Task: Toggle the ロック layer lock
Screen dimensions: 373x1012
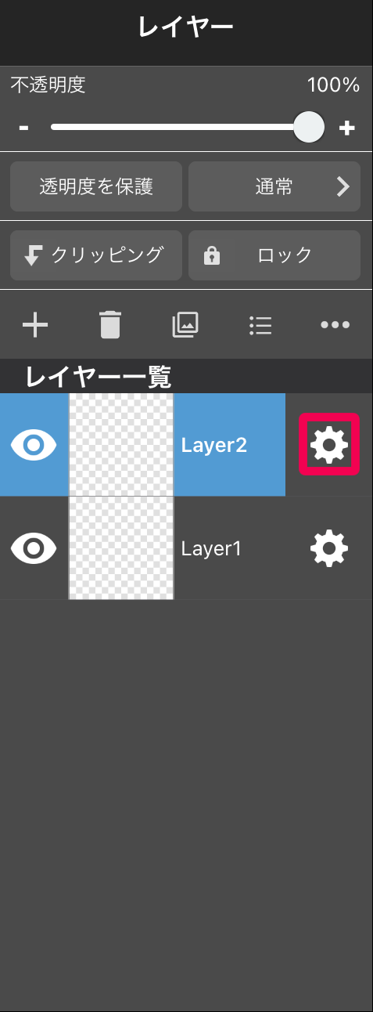Action: (x=274, y=255)
